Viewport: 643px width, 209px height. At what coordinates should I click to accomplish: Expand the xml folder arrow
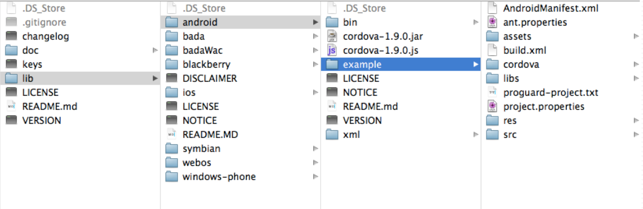[476, 134]
